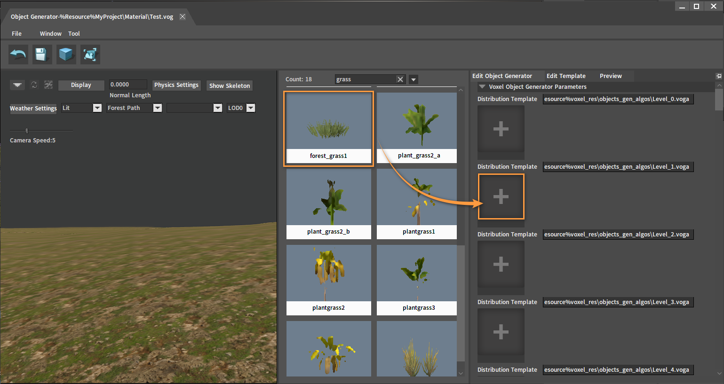Screen dimensions: 724x384
Task: Click the Camera Speed slider
Action: click(x=27, y=131)
